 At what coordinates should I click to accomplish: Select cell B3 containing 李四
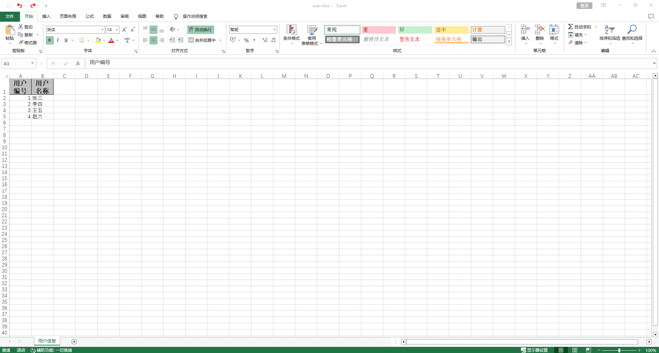tap(42, 104)
